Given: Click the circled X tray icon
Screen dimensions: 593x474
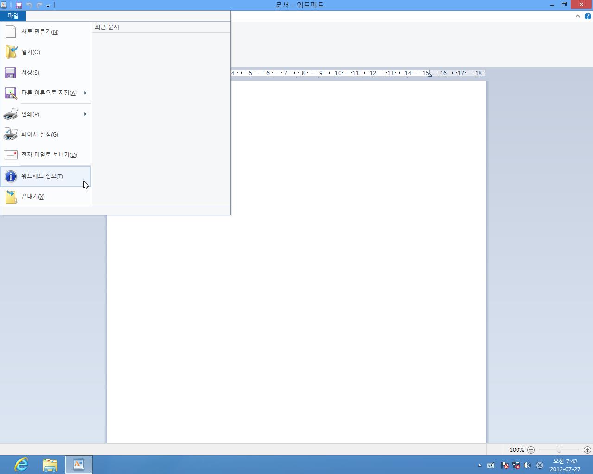Looking at the screenshot, I should (x=540, y=465).
